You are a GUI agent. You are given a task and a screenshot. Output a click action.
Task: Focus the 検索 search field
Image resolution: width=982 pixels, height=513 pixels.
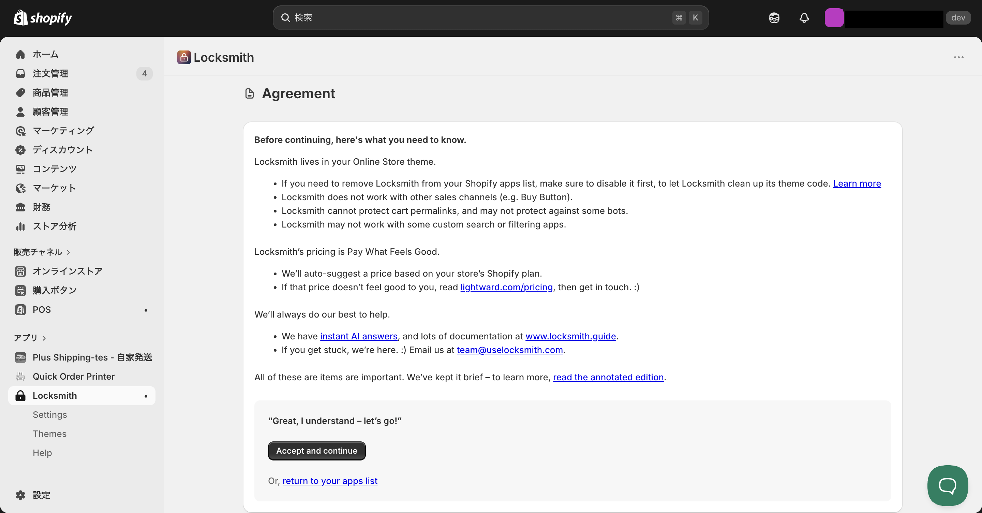click(491, 18)
